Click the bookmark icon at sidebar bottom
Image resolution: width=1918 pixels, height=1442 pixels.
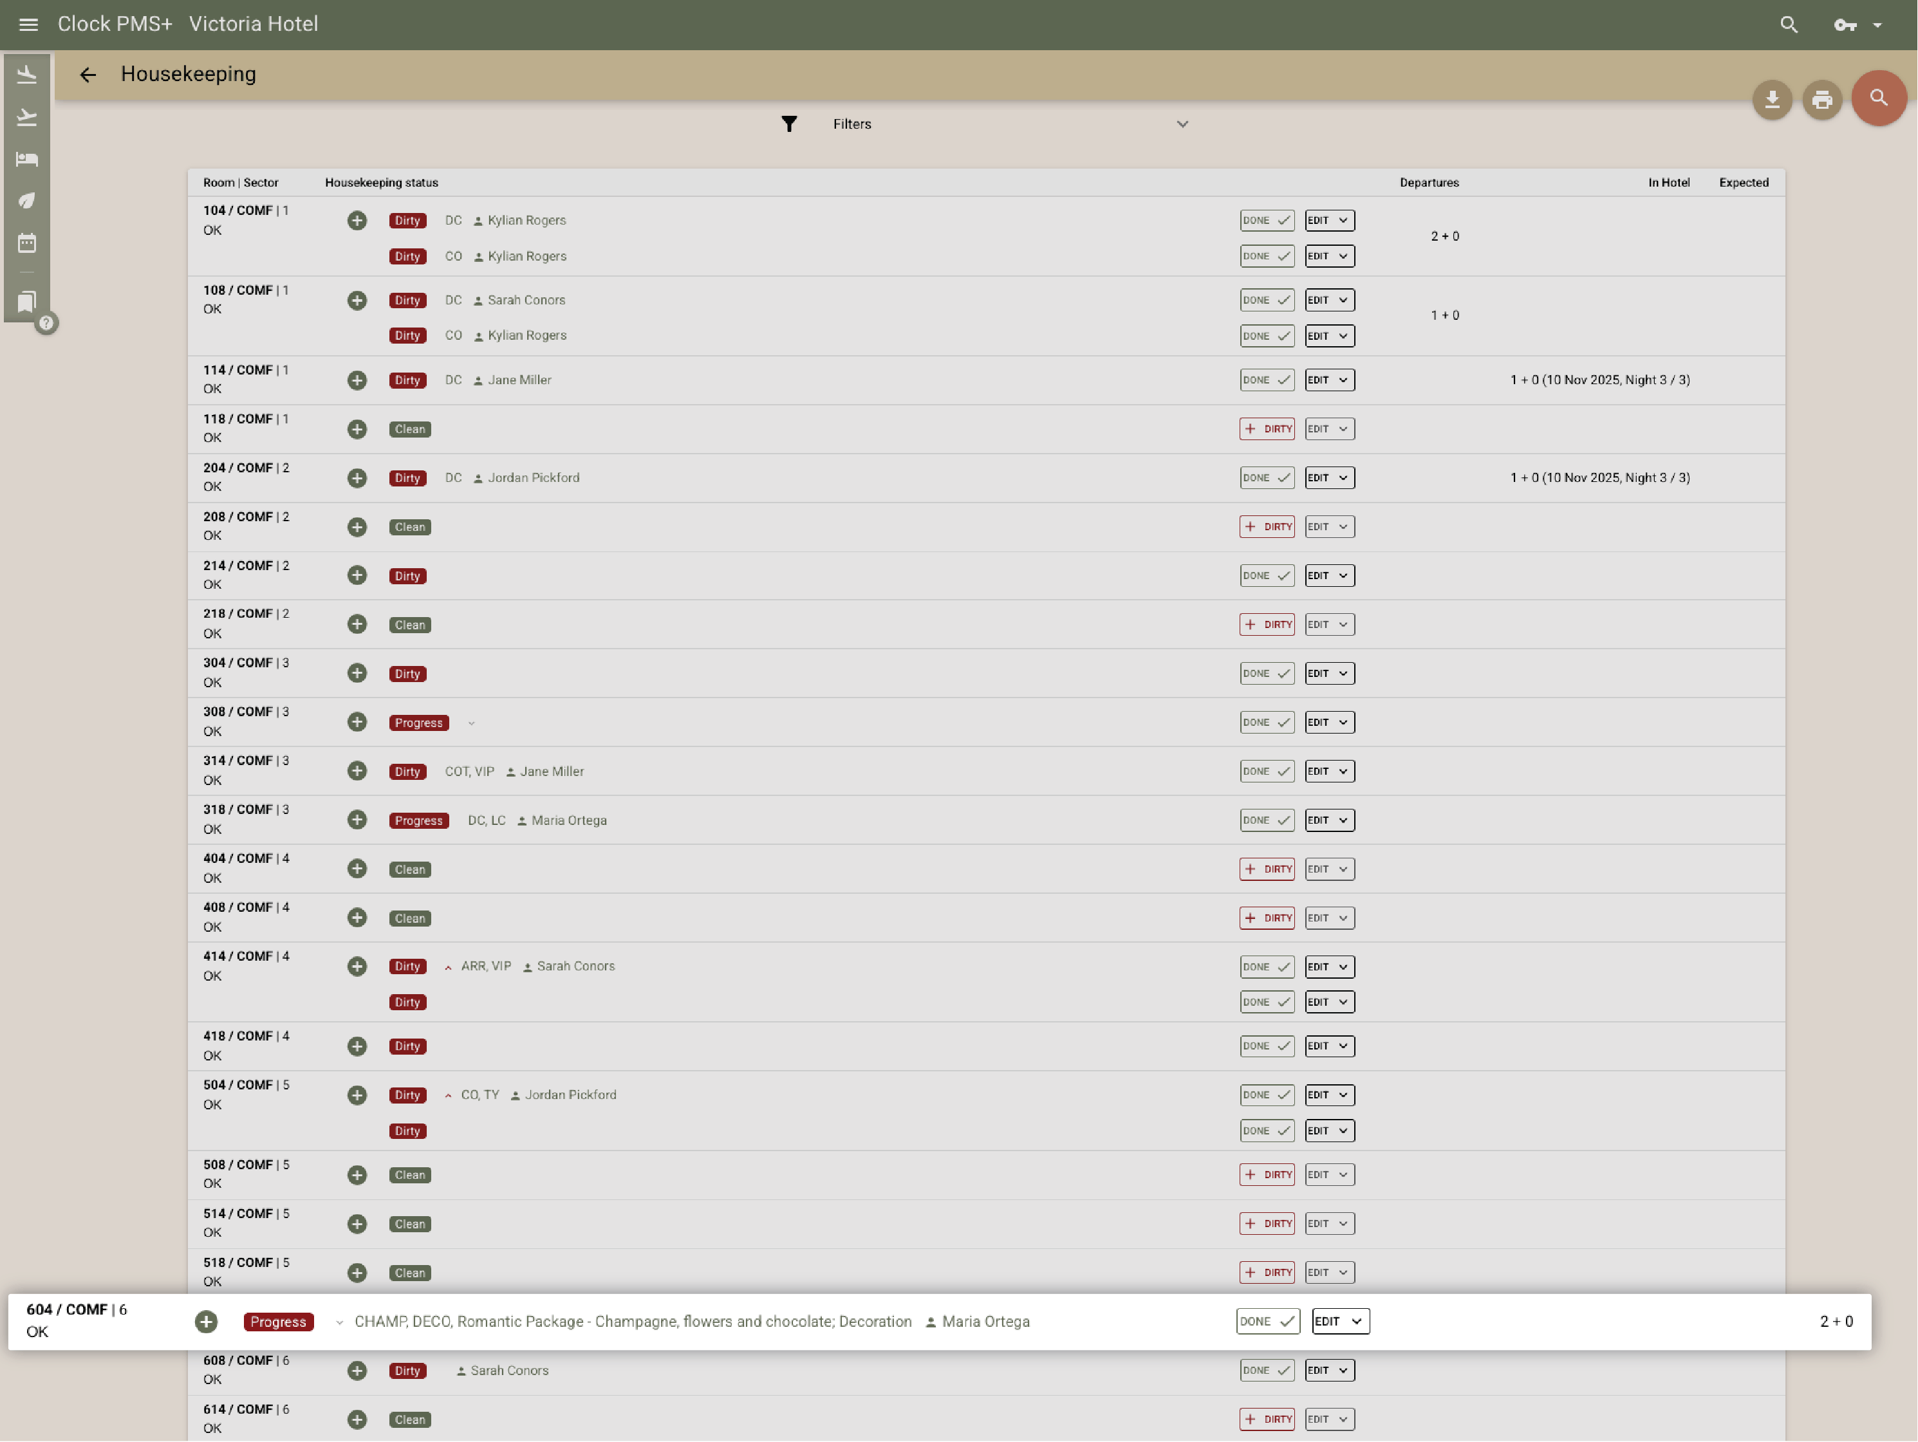(27, 301)
